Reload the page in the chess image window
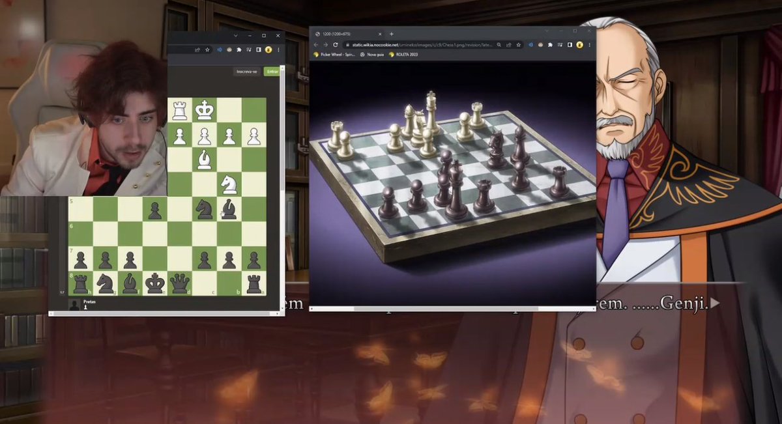The image size is (782, 424). (336, 44)
